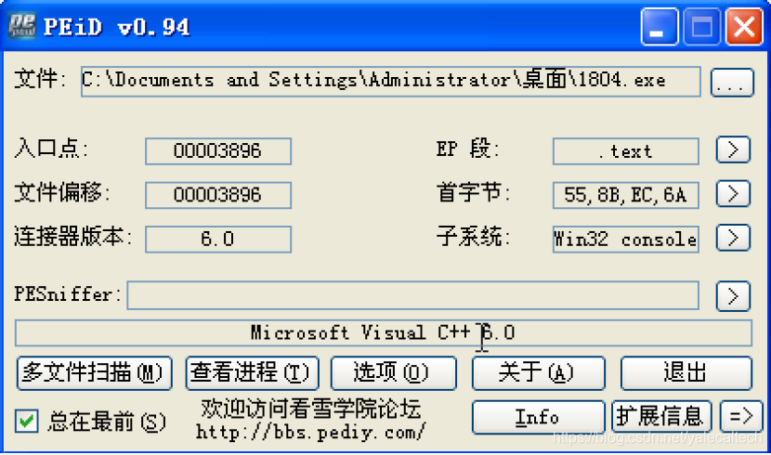Click the 欢迎访问看雪学院论坛 text
771x455 pixels.
coord(311,409)
